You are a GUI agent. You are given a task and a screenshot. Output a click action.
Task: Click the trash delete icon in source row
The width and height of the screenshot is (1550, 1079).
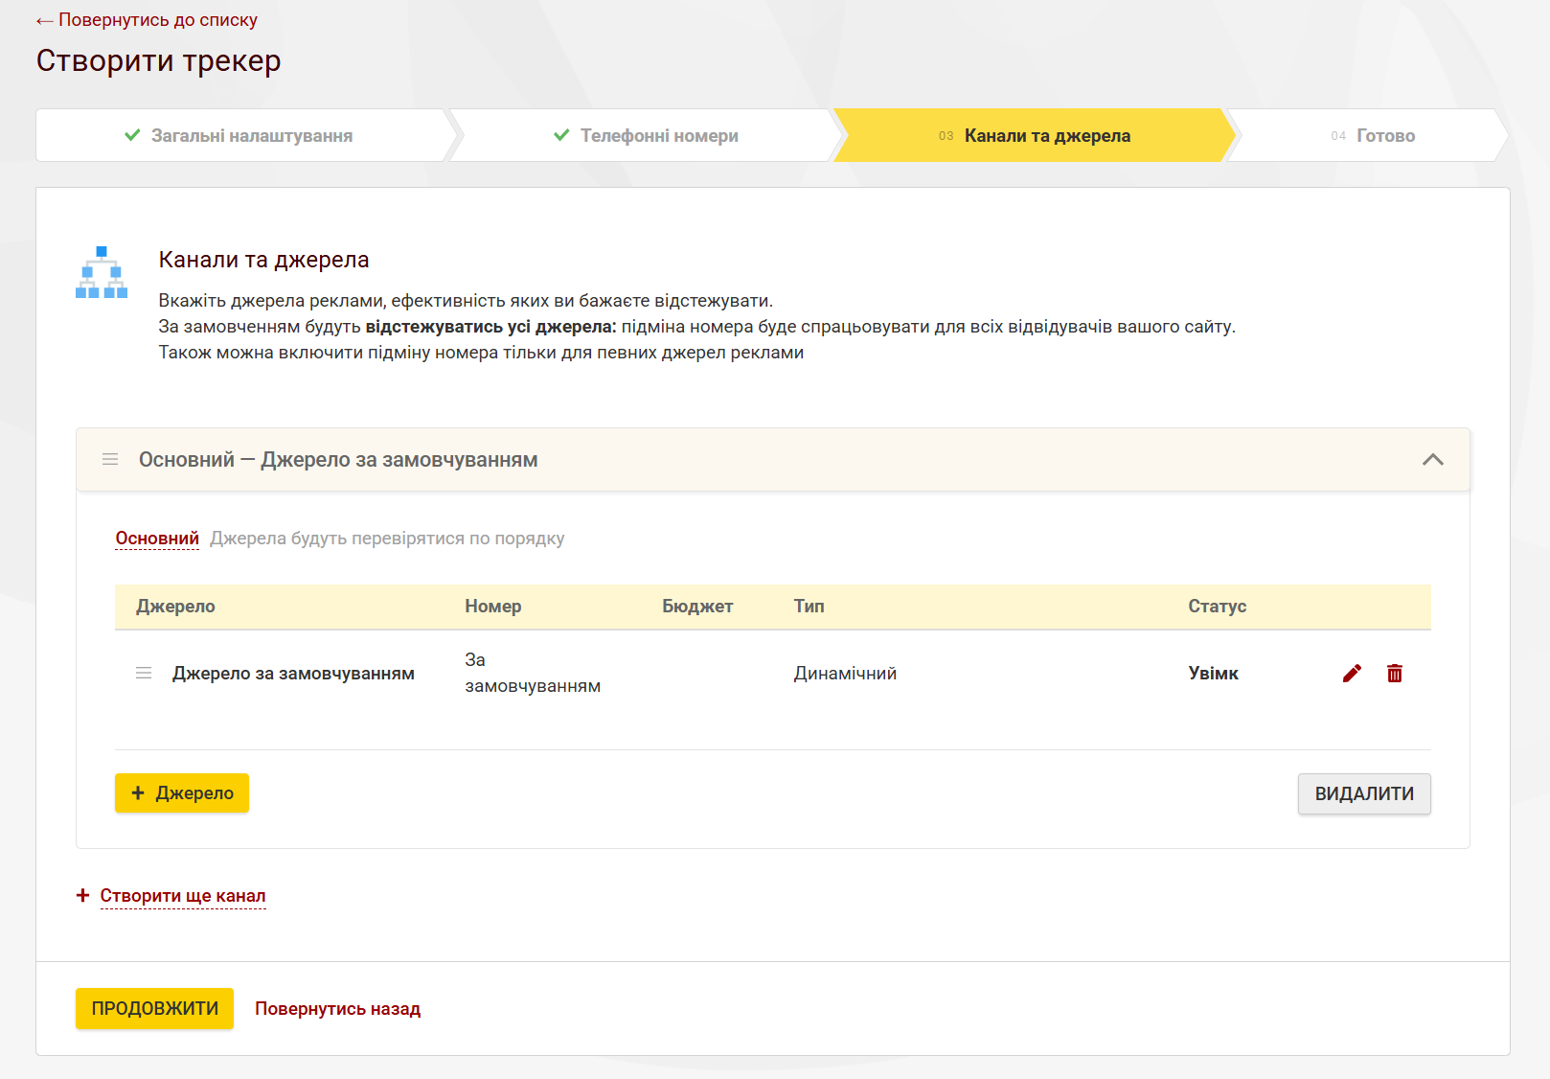[x=1395, y=674]
